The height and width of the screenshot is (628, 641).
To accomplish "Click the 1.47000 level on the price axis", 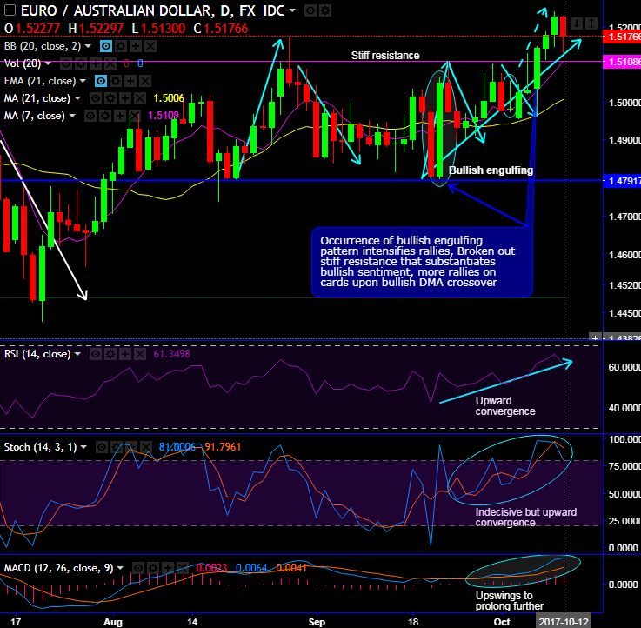I will (x=624, y=217).
